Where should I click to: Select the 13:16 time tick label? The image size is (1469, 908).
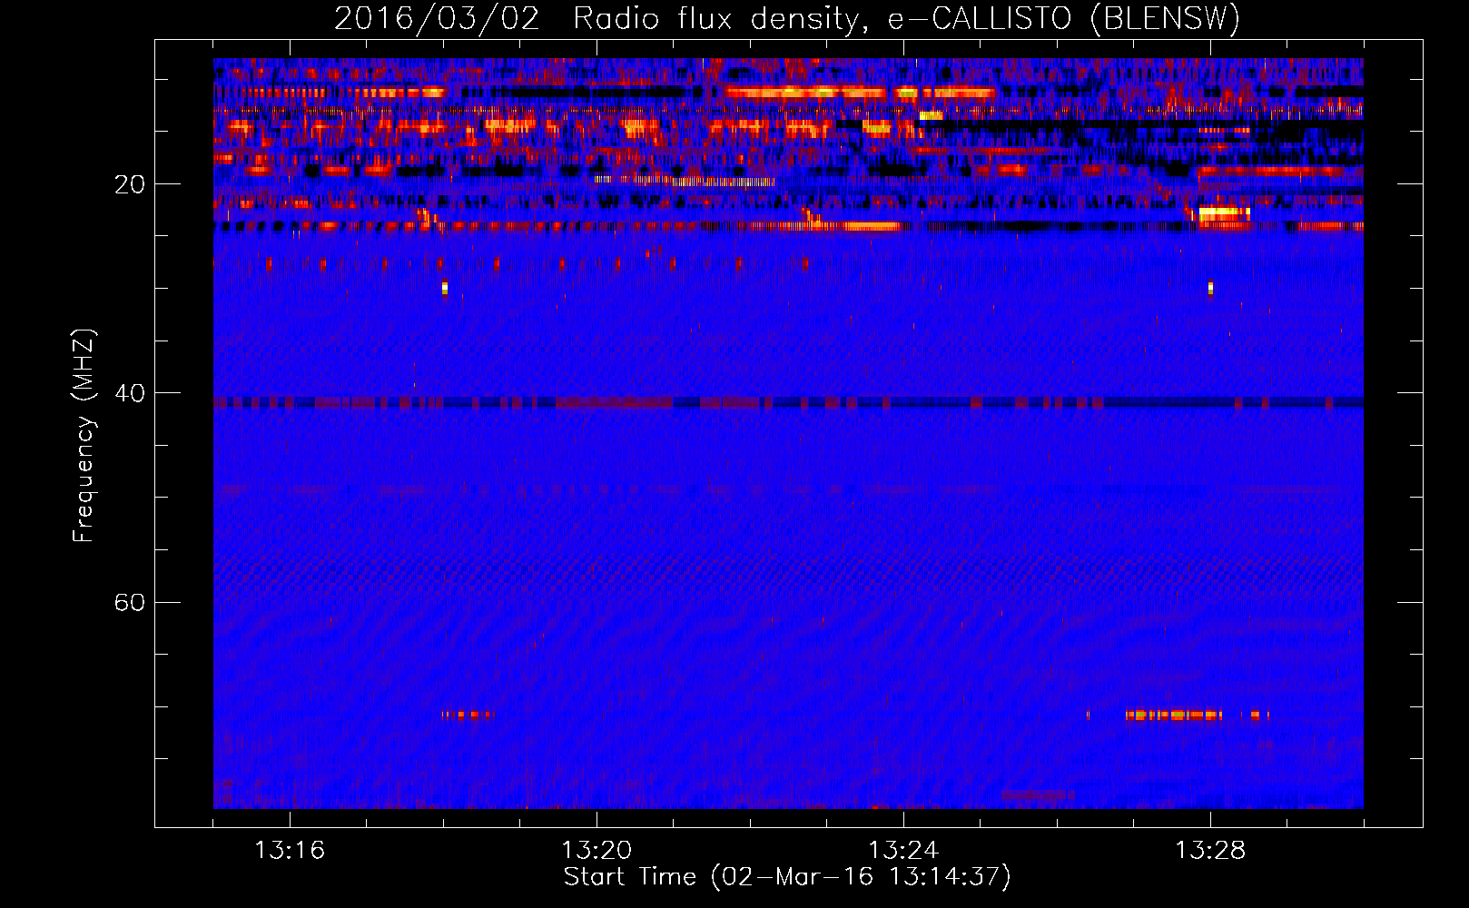point(290,851)
